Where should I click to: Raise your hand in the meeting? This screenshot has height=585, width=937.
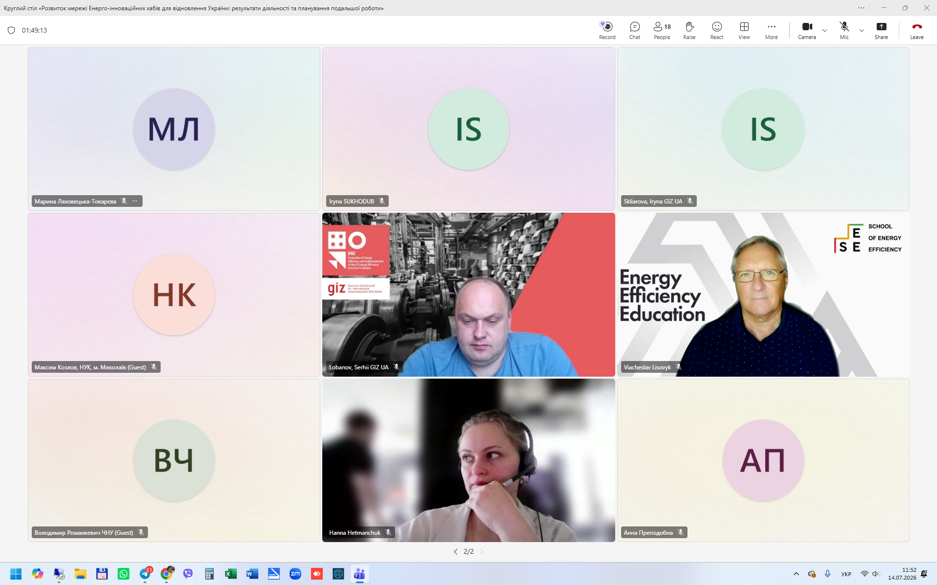689,30
